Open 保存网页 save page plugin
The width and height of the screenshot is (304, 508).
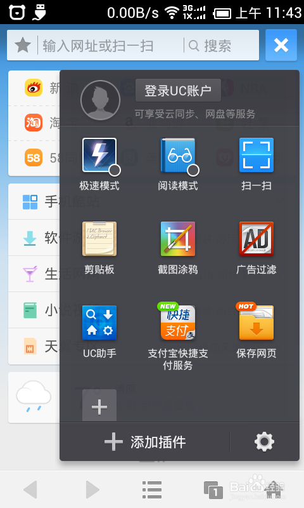click(x=256, y=323)
